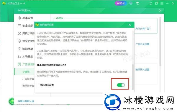Expand 广告资讯设置 section
Screen dimensions: 177x112
(28, 64)
